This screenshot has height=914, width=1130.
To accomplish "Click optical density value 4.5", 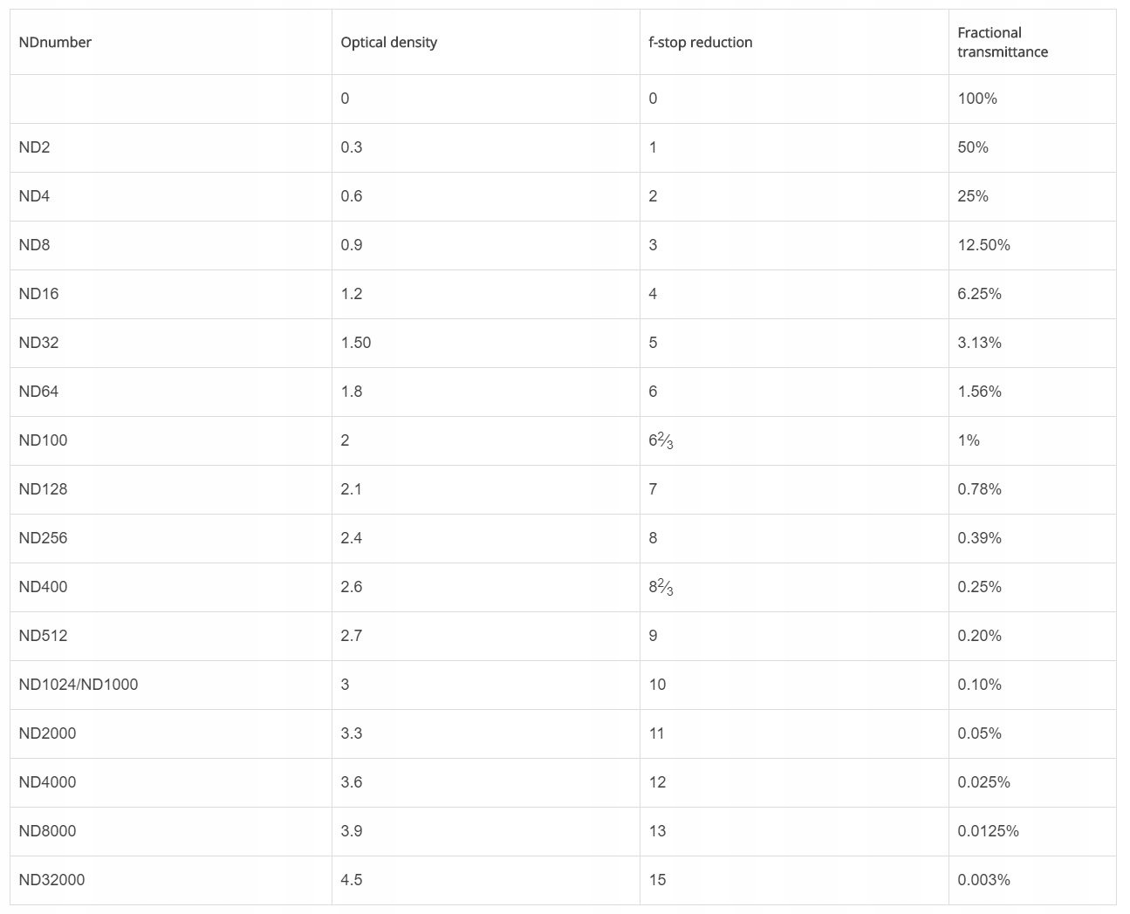I will point(351,880).
